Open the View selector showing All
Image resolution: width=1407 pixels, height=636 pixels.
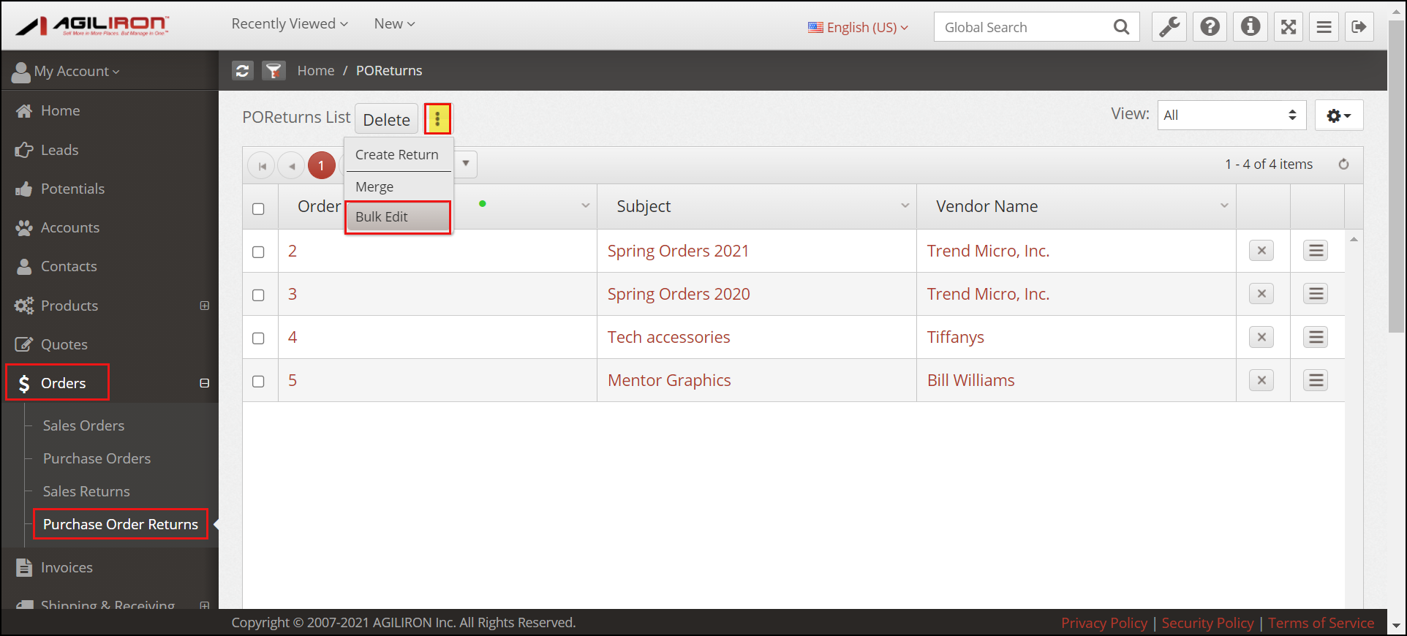1231,115
